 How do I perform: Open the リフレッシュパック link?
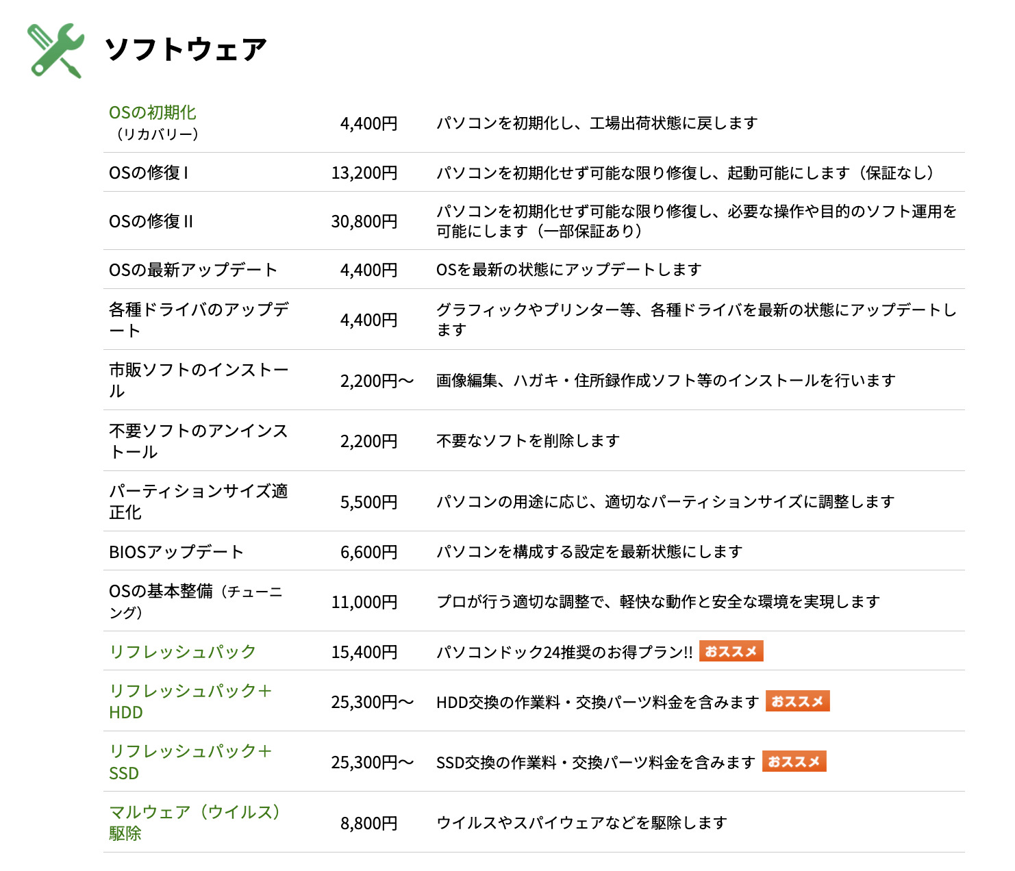click(x=182, y=652)
